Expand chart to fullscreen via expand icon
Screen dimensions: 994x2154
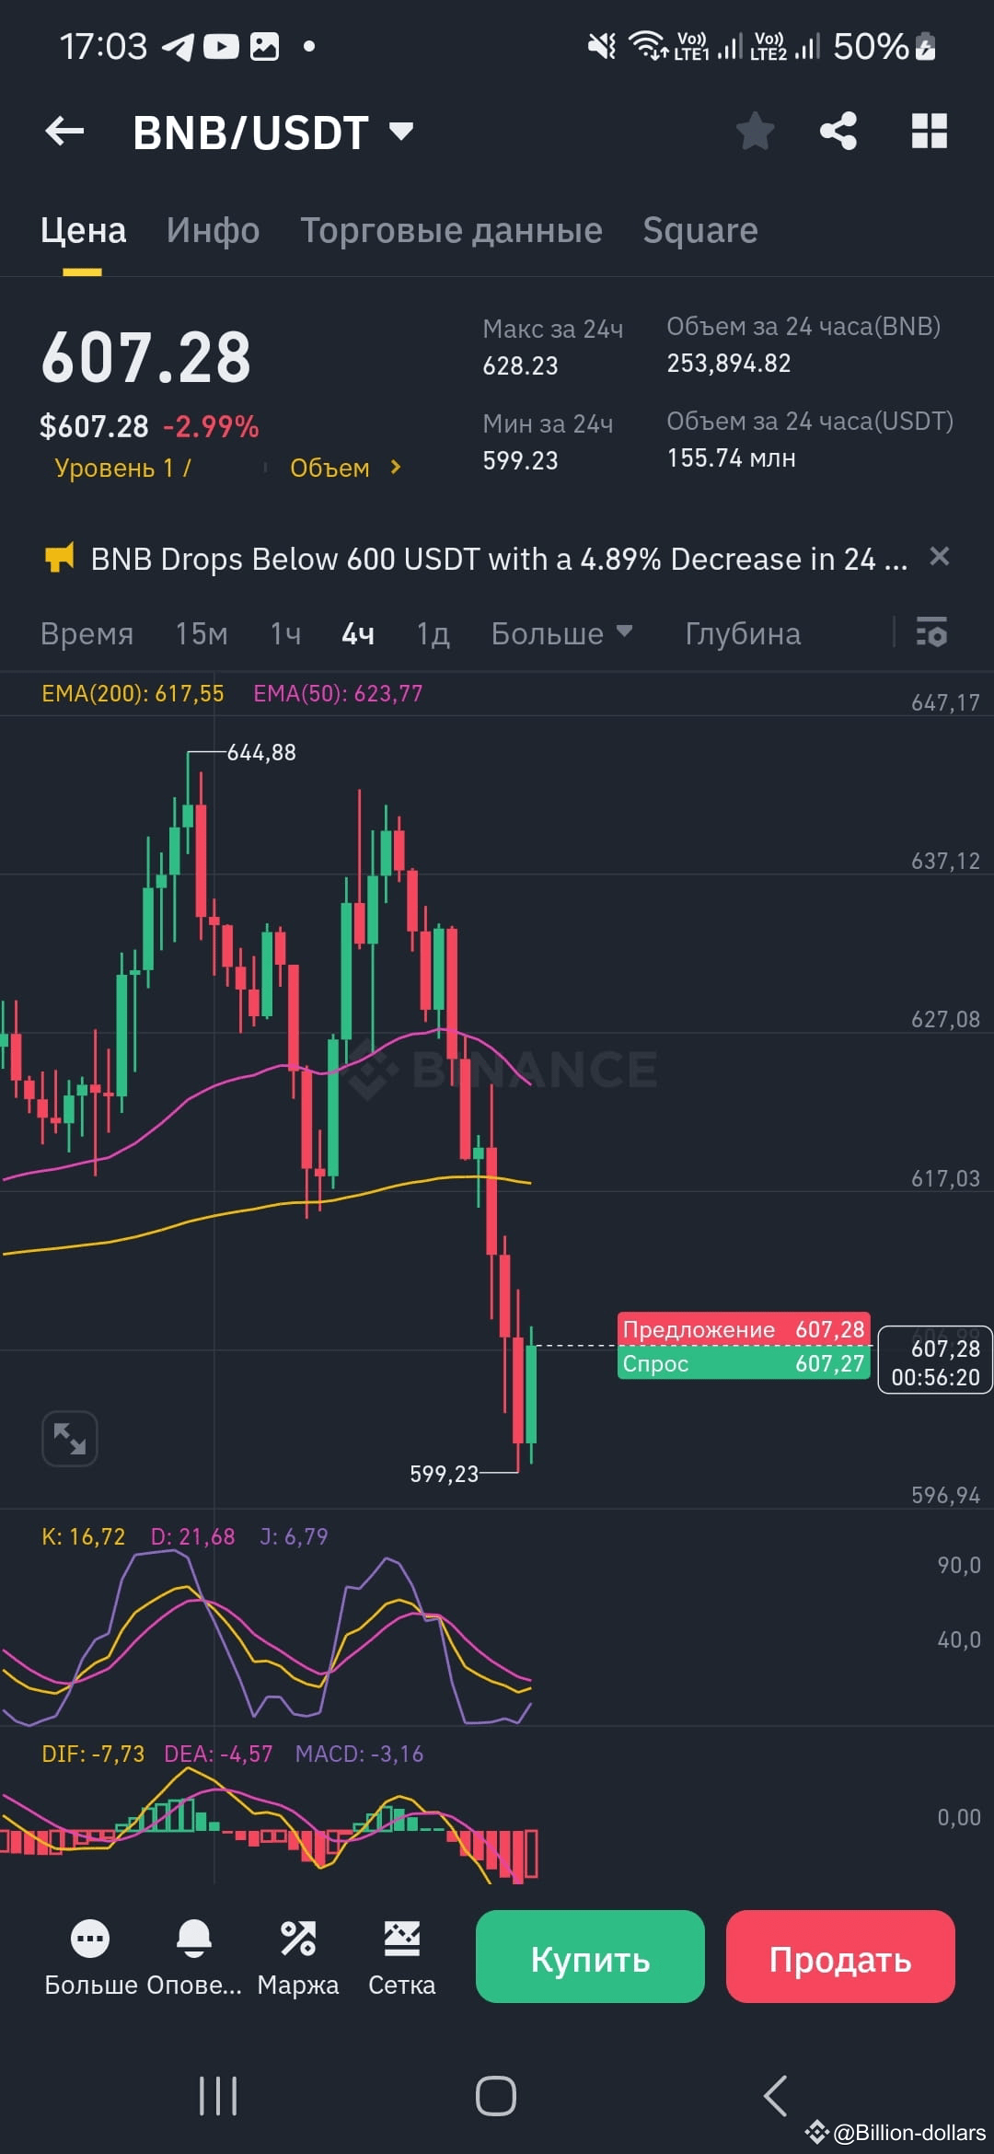coord(69,1438)
